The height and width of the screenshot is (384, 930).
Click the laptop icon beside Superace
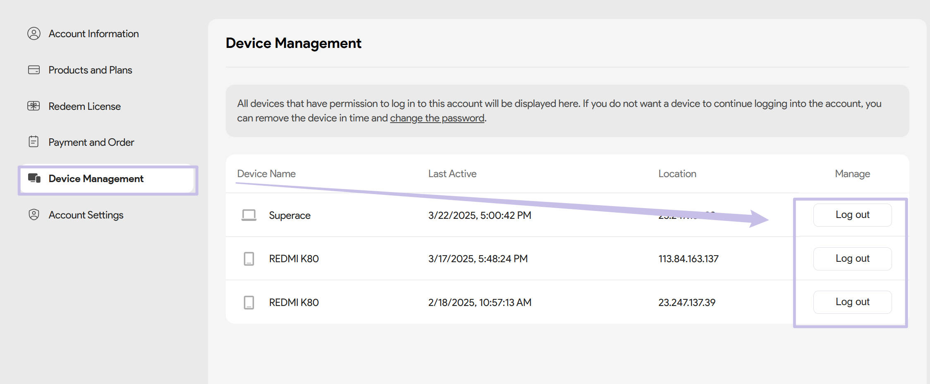249,215
